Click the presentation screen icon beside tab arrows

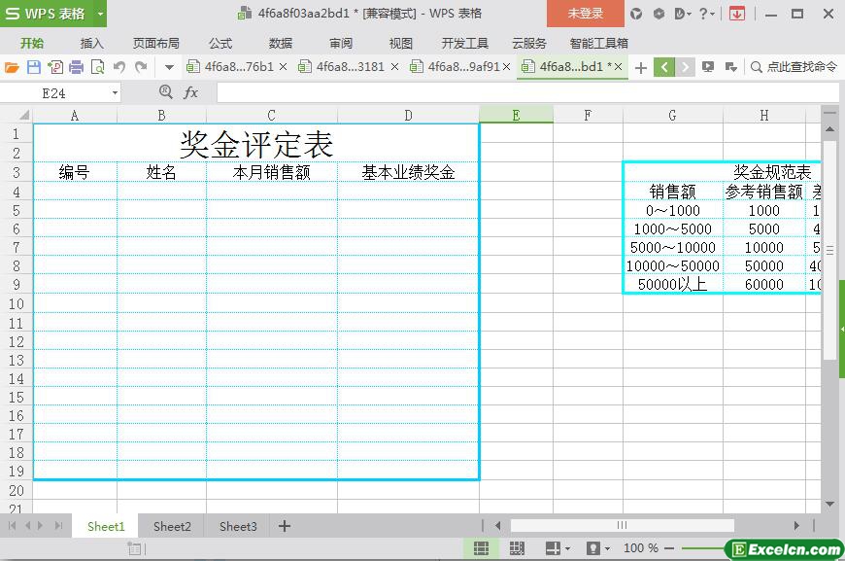(708, 67)
